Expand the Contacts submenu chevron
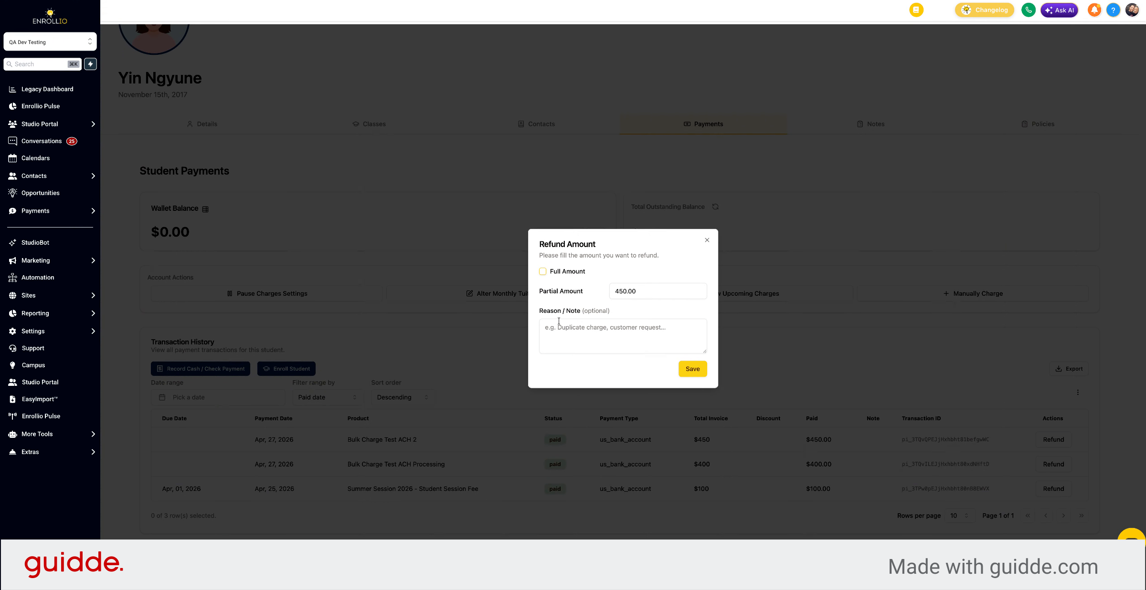1146x590 pixels. click(x=93, y=176)
